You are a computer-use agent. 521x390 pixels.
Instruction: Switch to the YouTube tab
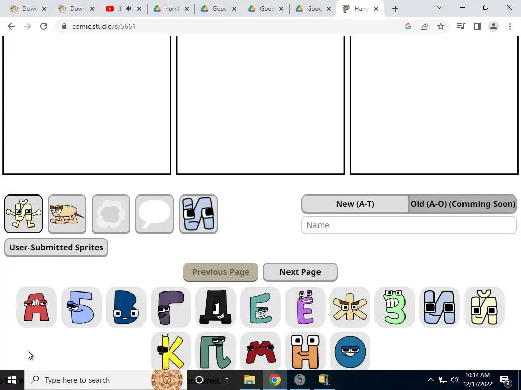123,9
